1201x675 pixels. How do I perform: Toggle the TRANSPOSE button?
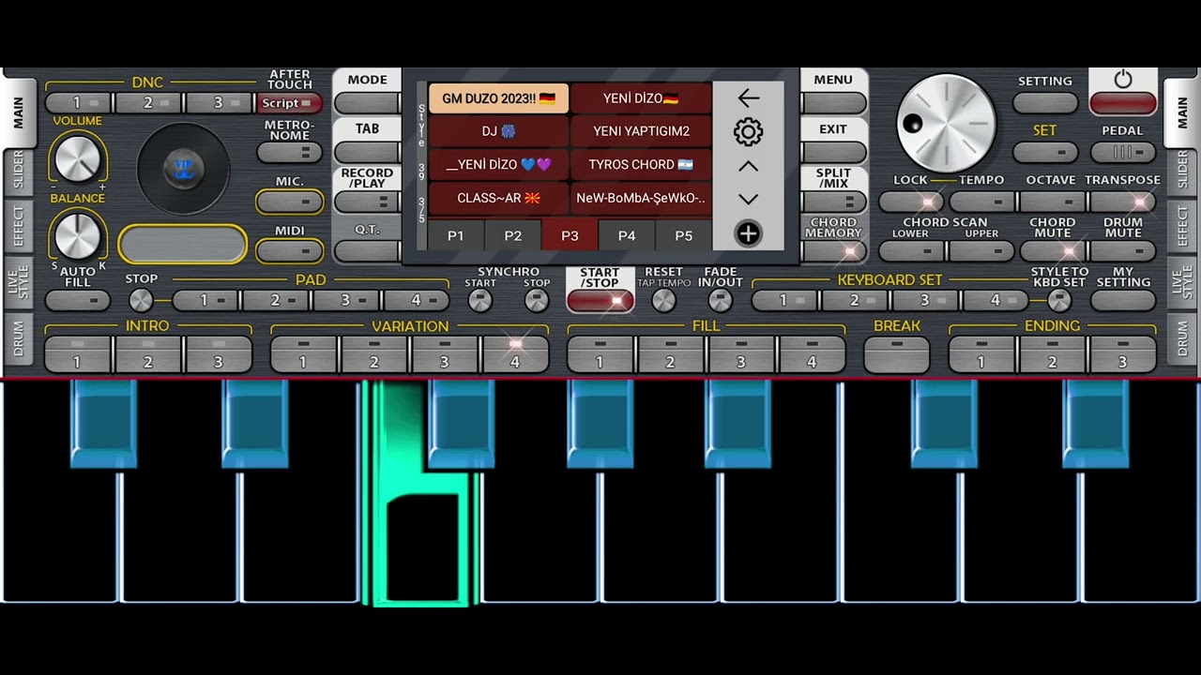[1123, 202]
